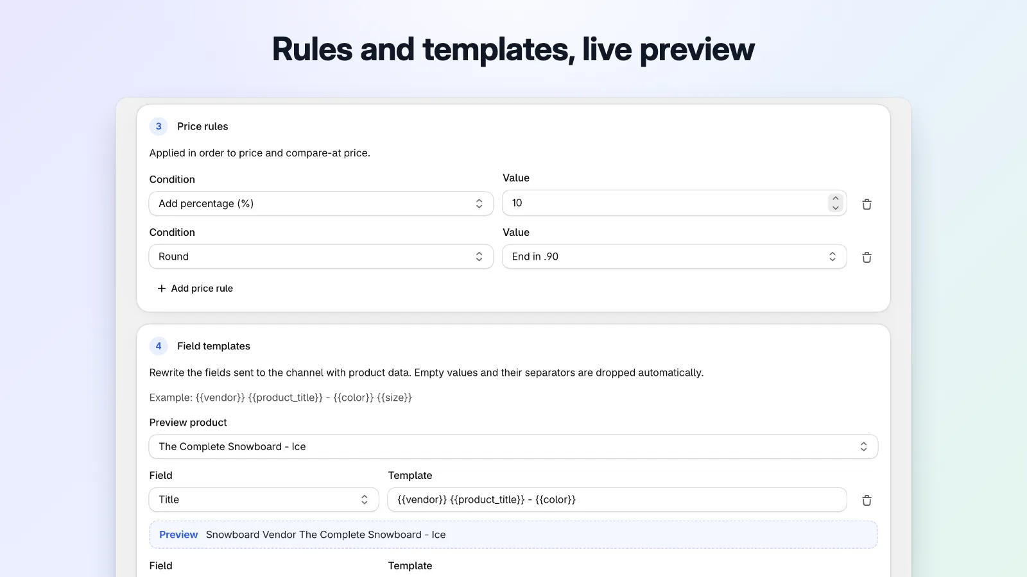Click the 'Rewrite the fields sent to the channel' text

[426, 372]
